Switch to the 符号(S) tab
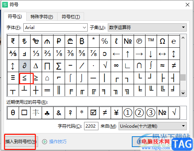 coord(15,16)
